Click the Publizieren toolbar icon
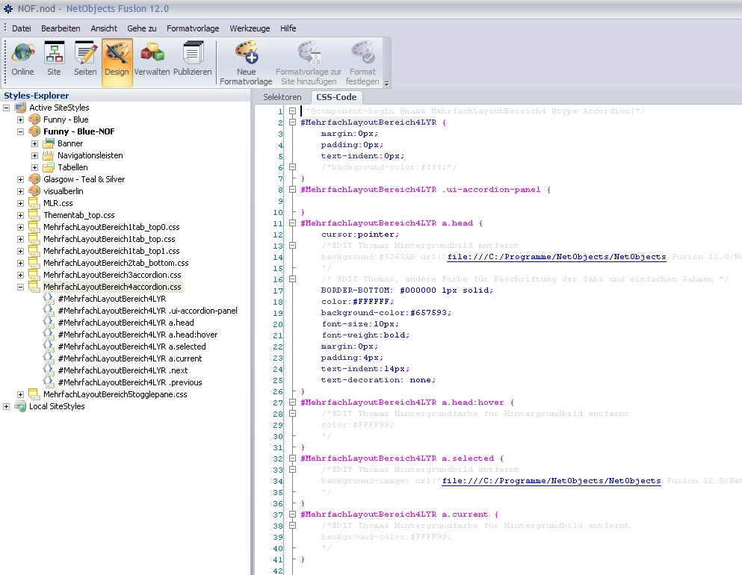The width and height of the screenshot is (742, 575). click(x=193, y=60)
